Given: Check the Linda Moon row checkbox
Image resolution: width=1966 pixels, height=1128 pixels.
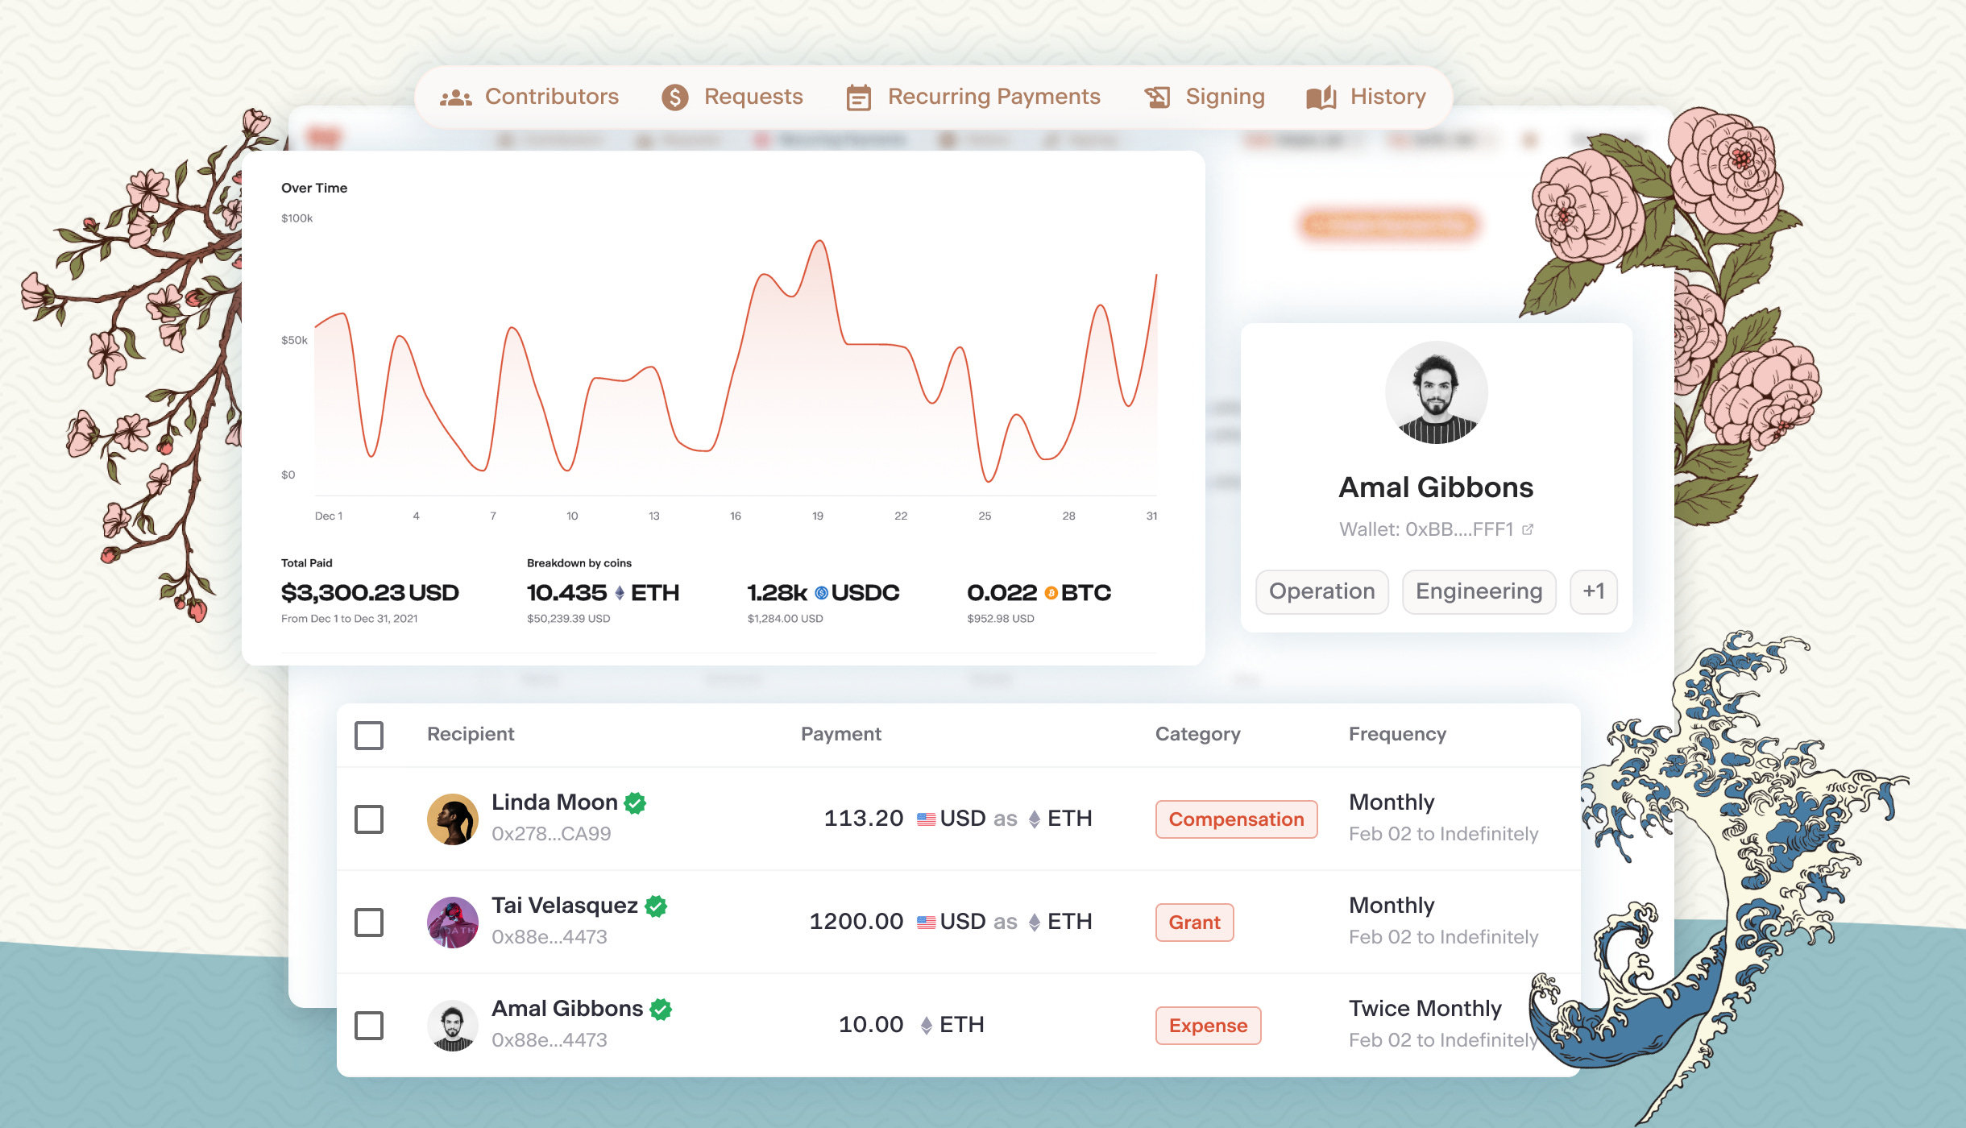Looking at the screenshot, I should 369,819.
